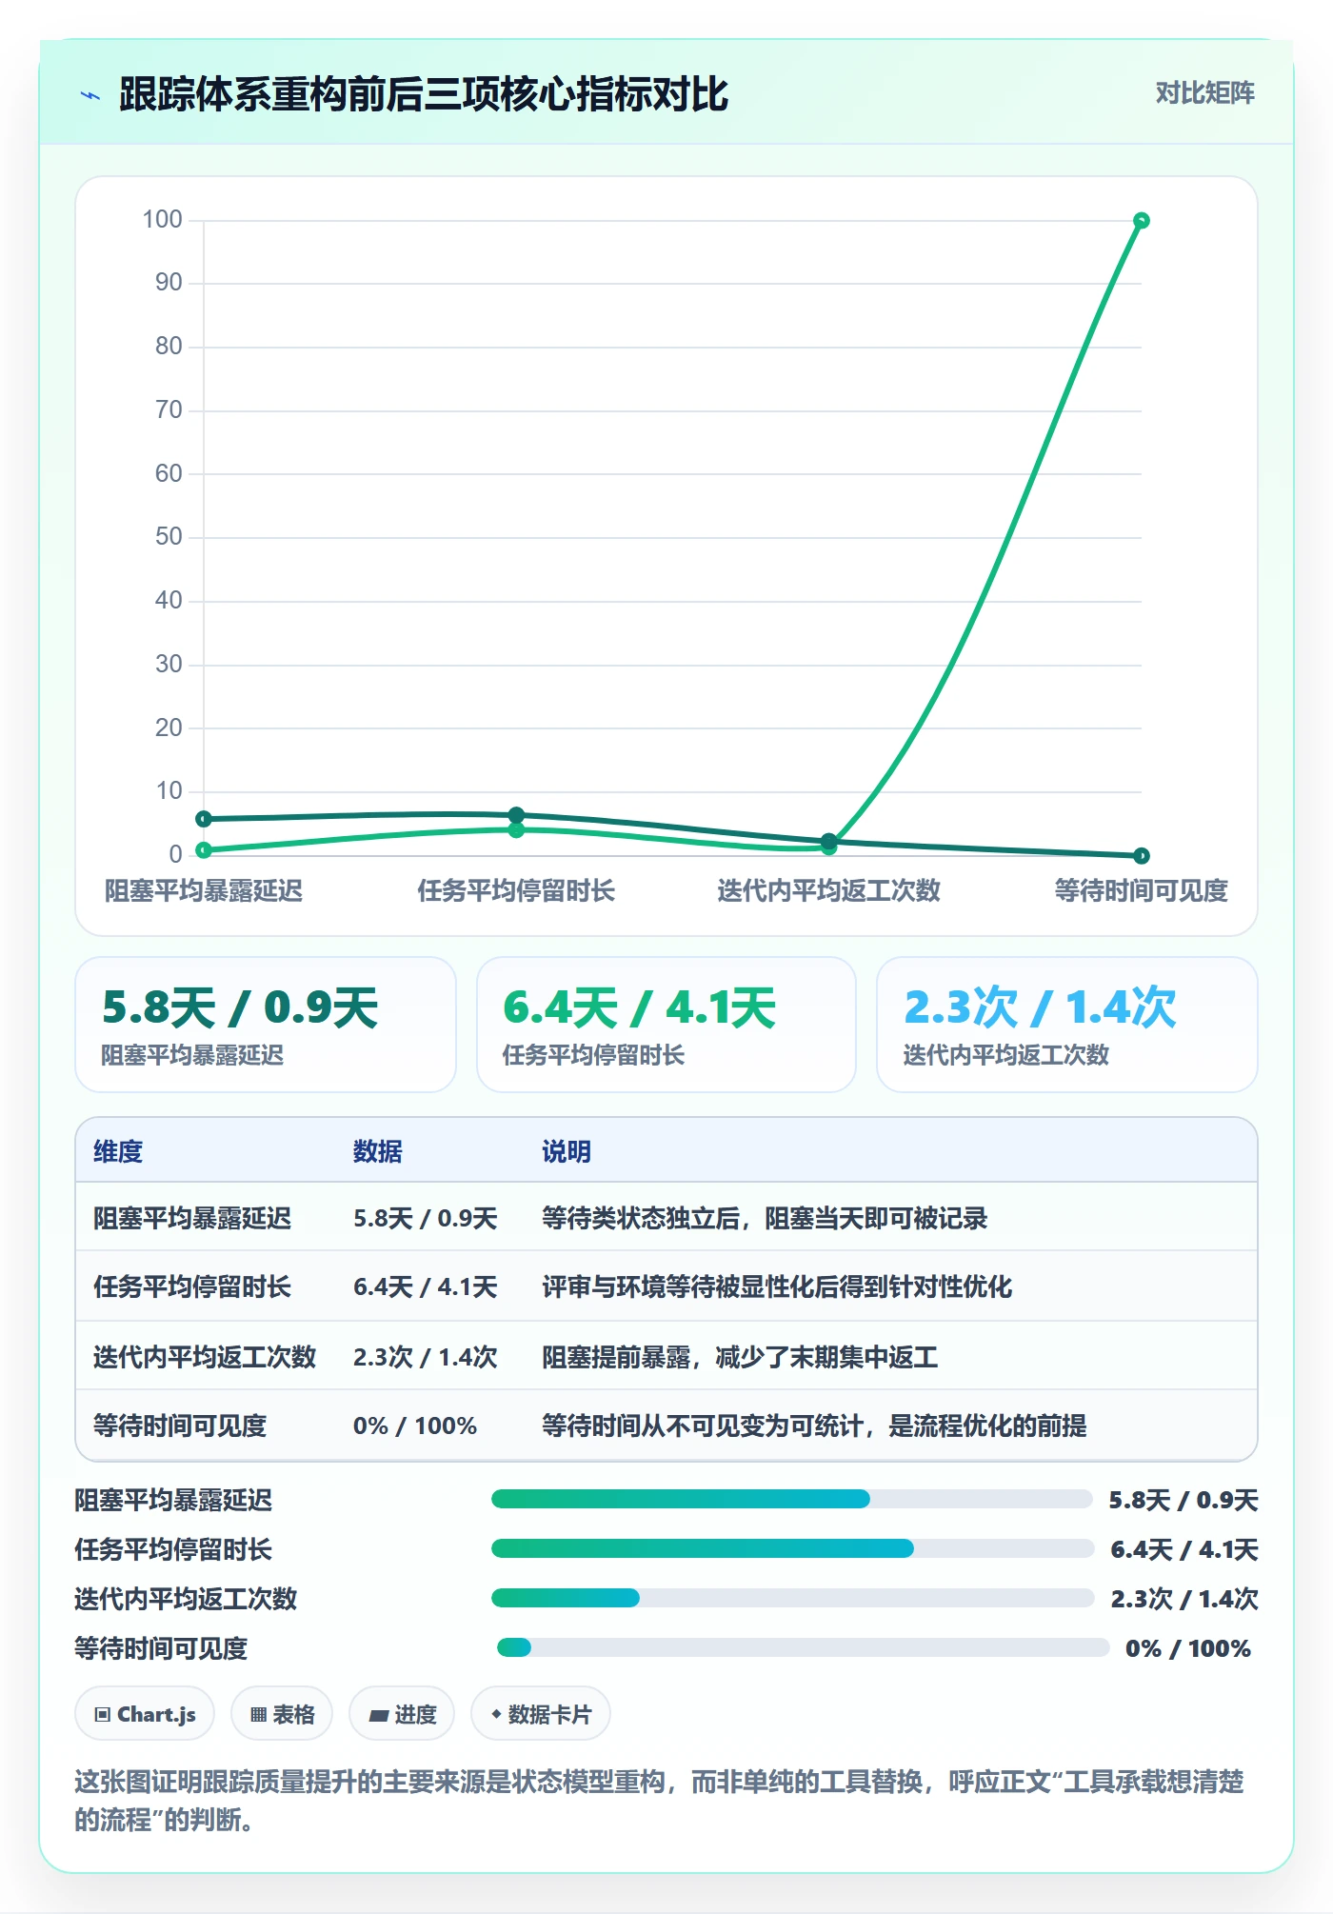Click 任务平均停留时长 in the table's first column

coord(192,1286)
